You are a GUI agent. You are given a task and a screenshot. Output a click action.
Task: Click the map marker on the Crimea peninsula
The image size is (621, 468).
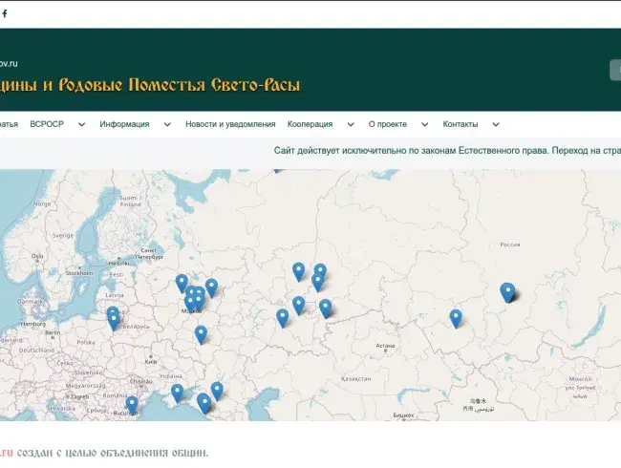tap(177, 392)
